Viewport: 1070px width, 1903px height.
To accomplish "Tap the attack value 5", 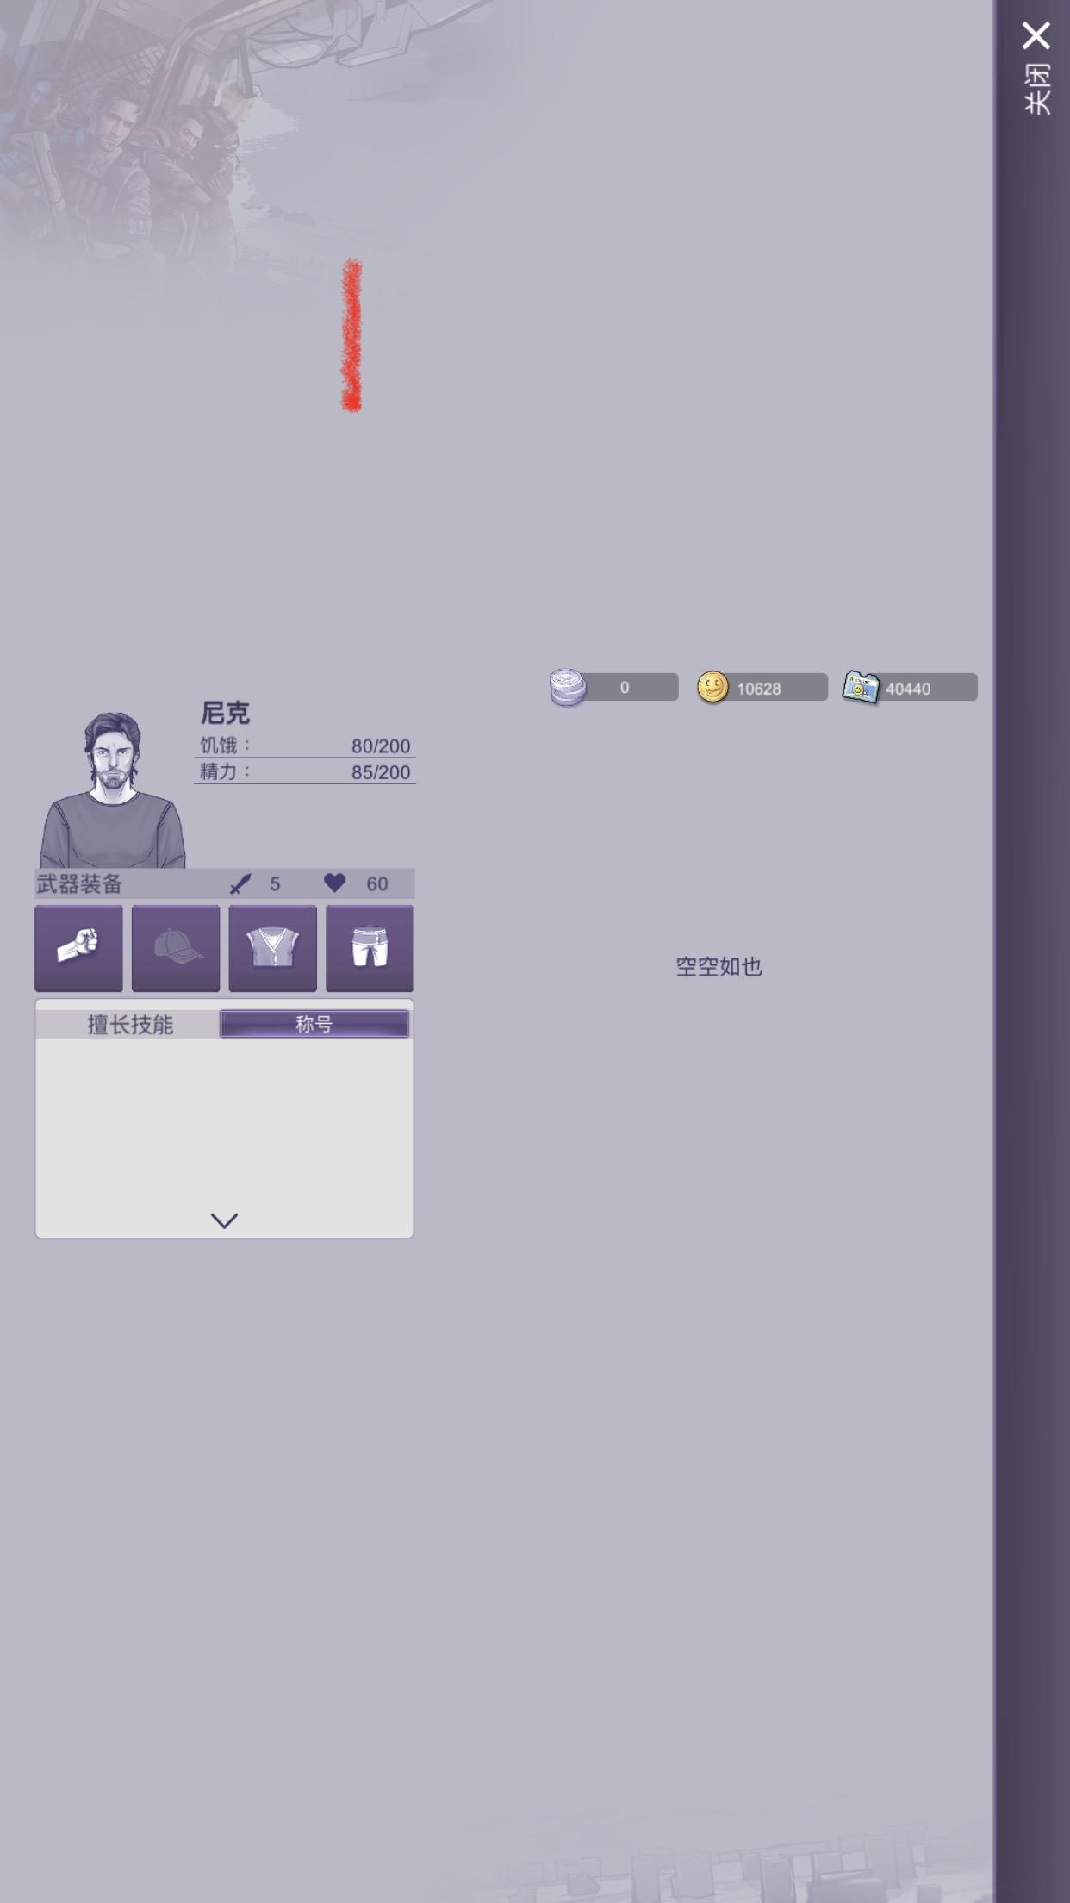I will (x=275, y=883).
